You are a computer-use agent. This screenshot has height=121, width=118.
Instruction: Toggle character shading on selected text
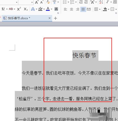(x=56, y=9)
